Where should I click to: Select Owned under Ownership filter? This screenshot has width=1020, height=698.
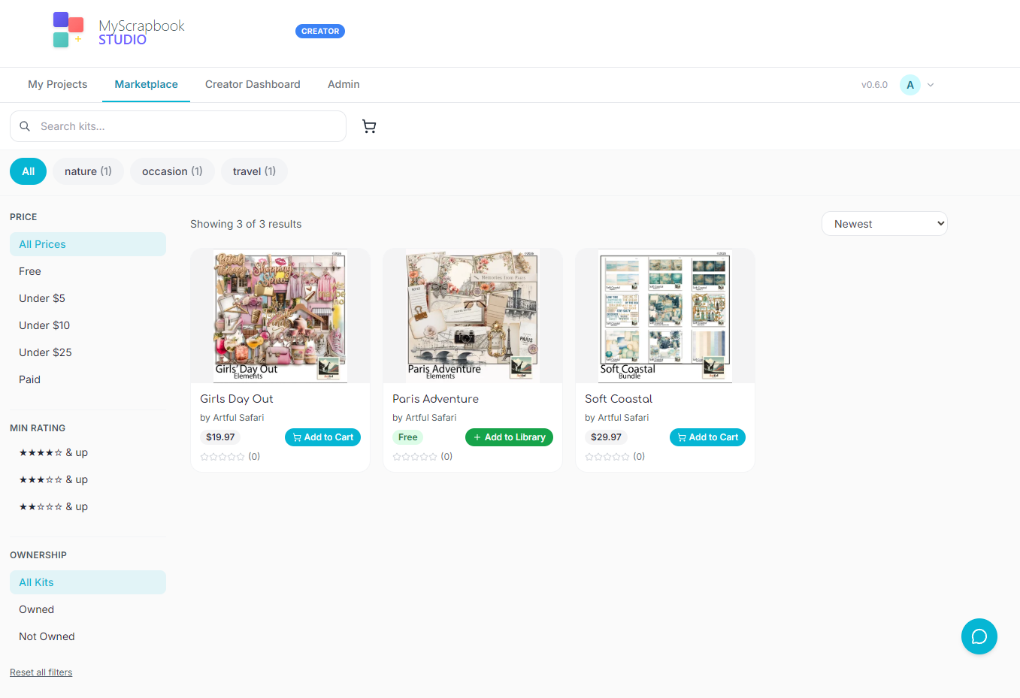36,609
